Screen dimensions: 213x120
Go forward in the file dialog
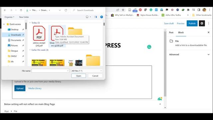[11, 10]
